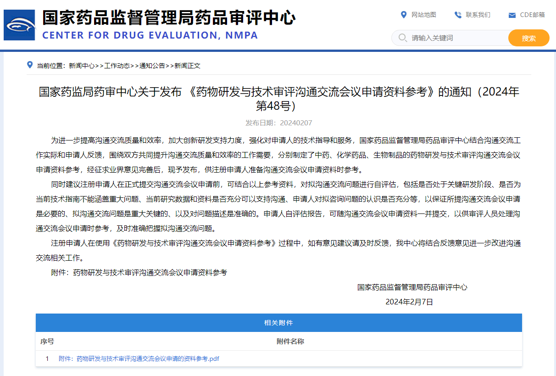This screenshot has height=376, width=556.
Task: Click the map pin icon beside 网站地图
Action: [x=404, y=15]
